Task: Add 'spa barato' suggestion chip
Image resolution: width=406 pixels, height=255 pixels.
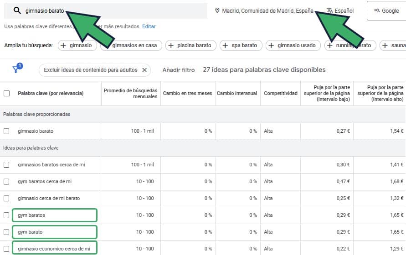Action: 241,45
